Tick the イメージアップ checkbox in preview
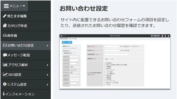Image resolution: width=177 pixels, height=99 pixels. [x=105, y=70]
